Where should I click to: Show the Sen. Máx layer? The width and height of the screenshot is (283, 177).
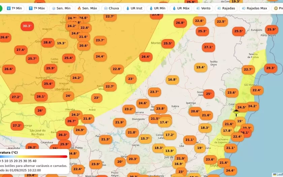(x=87, y=8)
